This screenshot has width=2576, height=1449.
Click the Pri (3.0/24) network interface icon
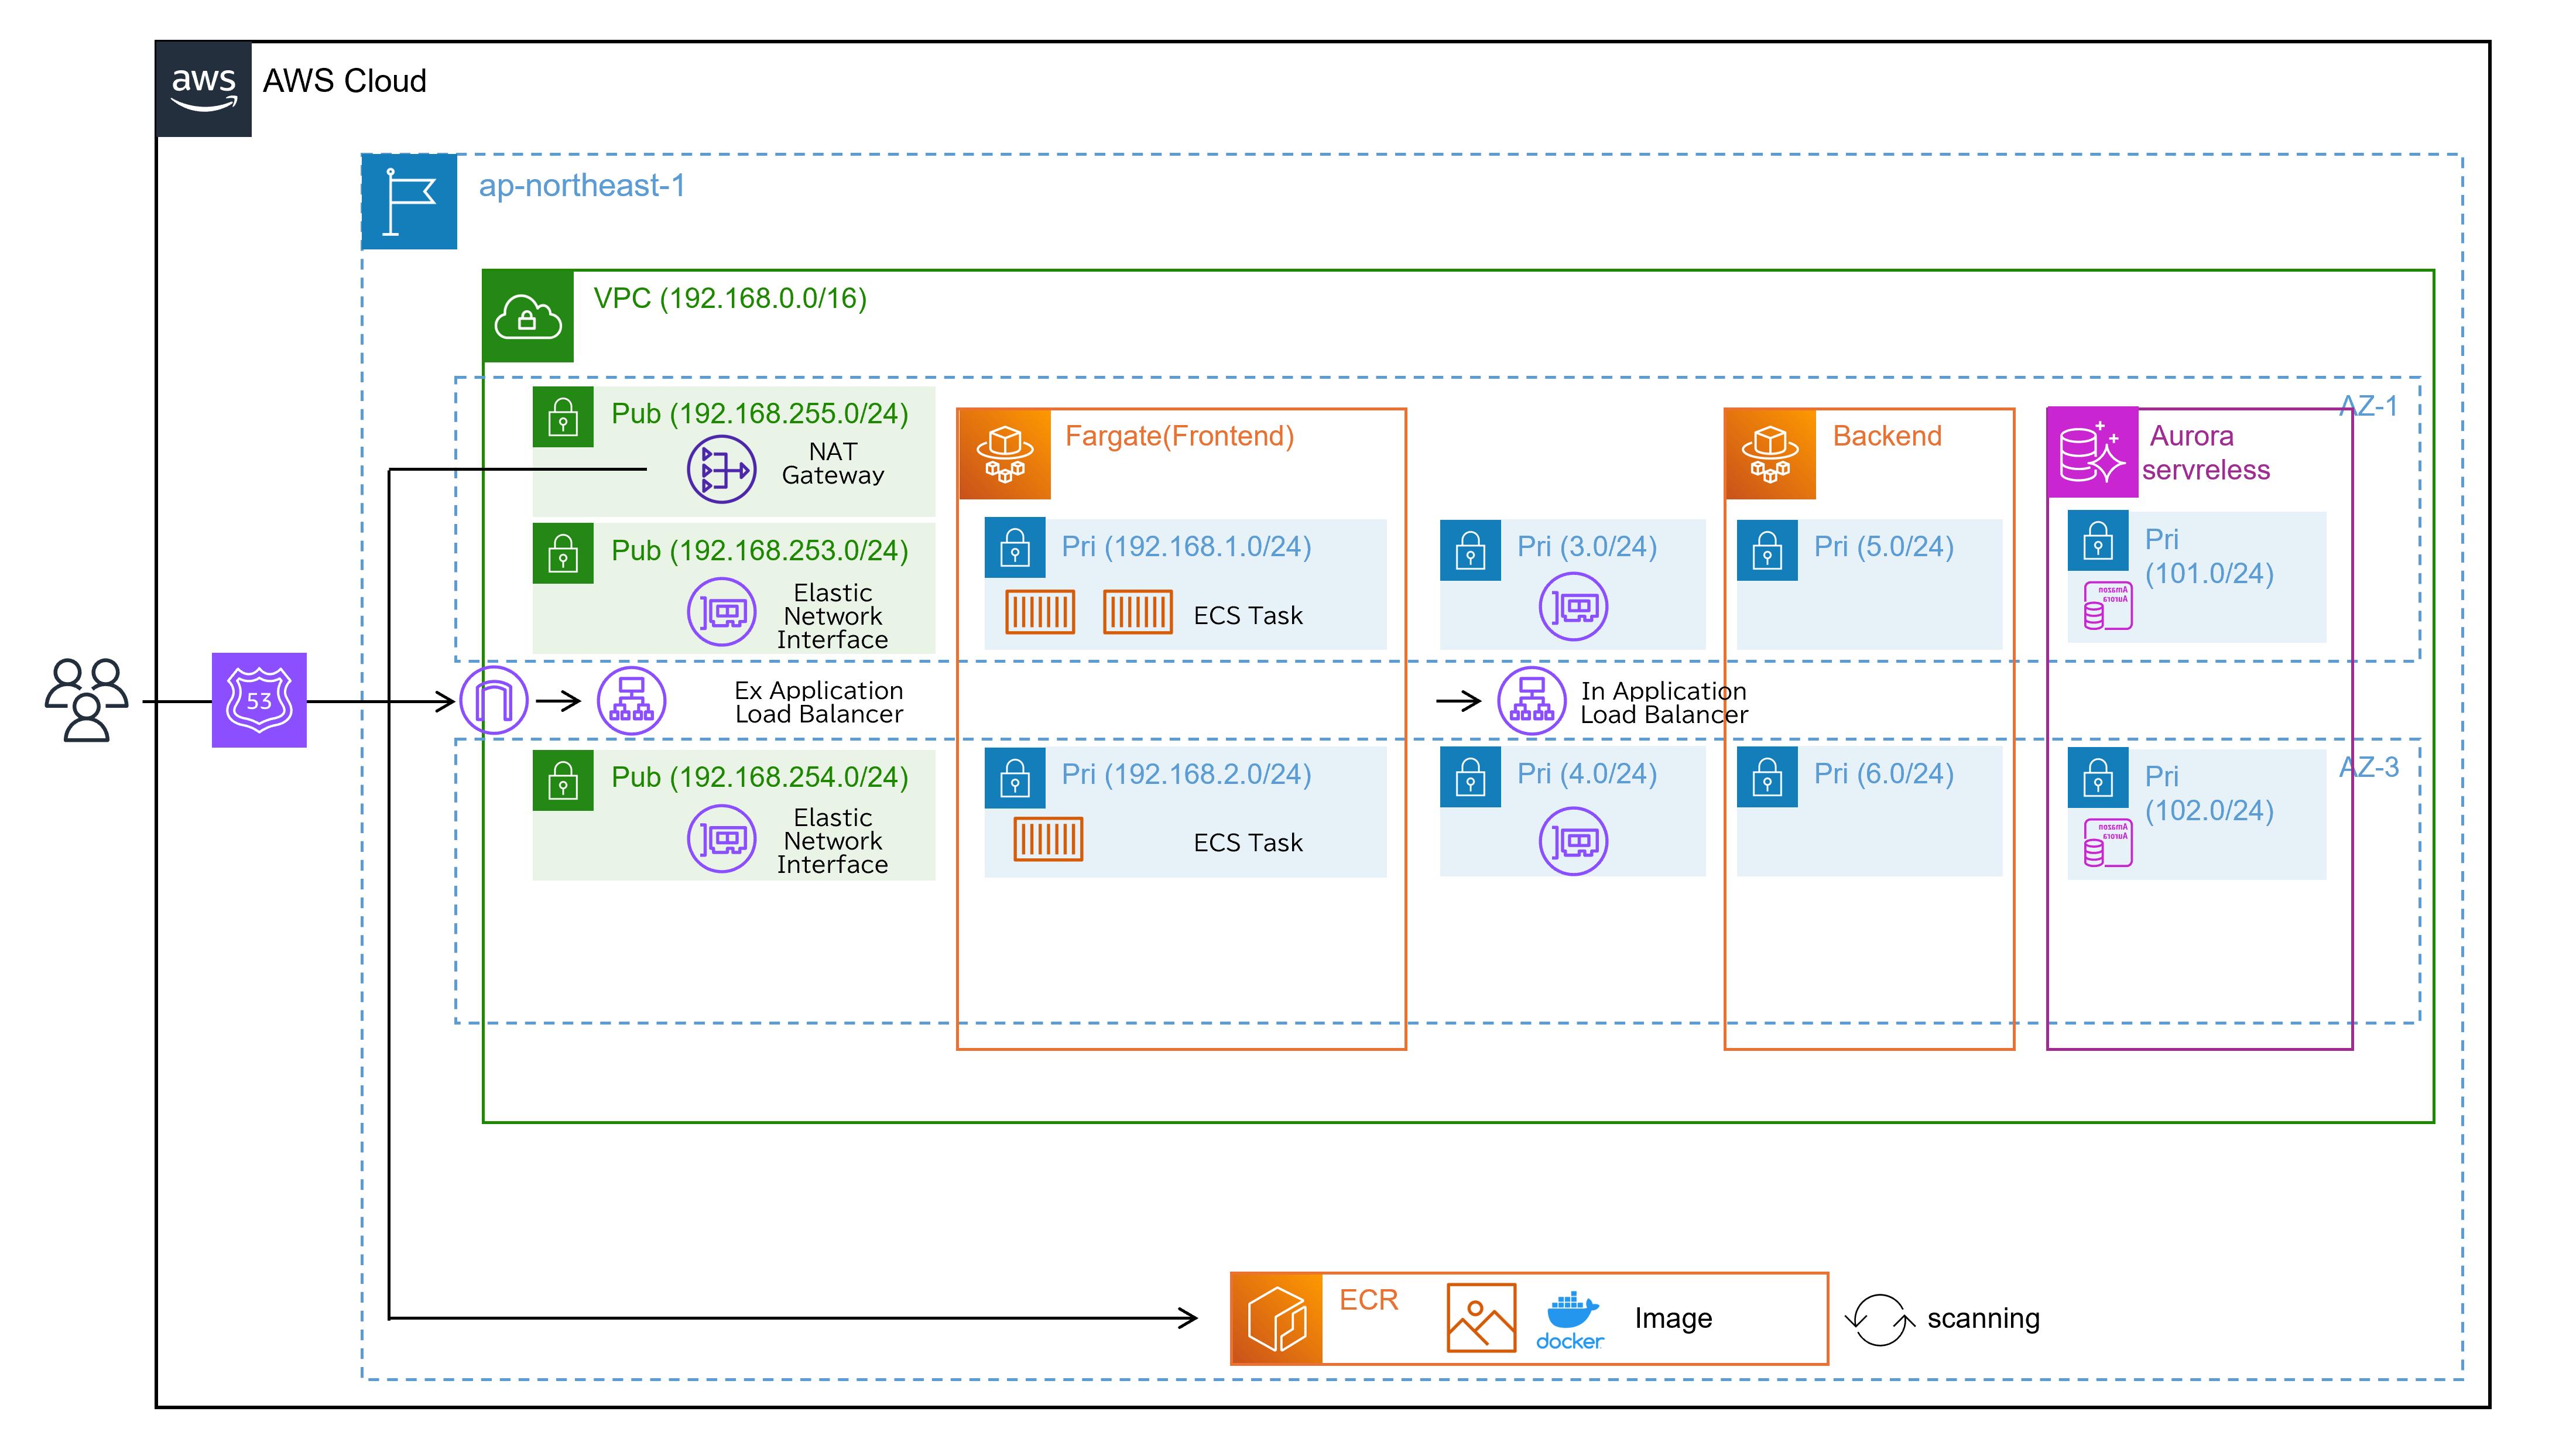[x=1573, y=606]
